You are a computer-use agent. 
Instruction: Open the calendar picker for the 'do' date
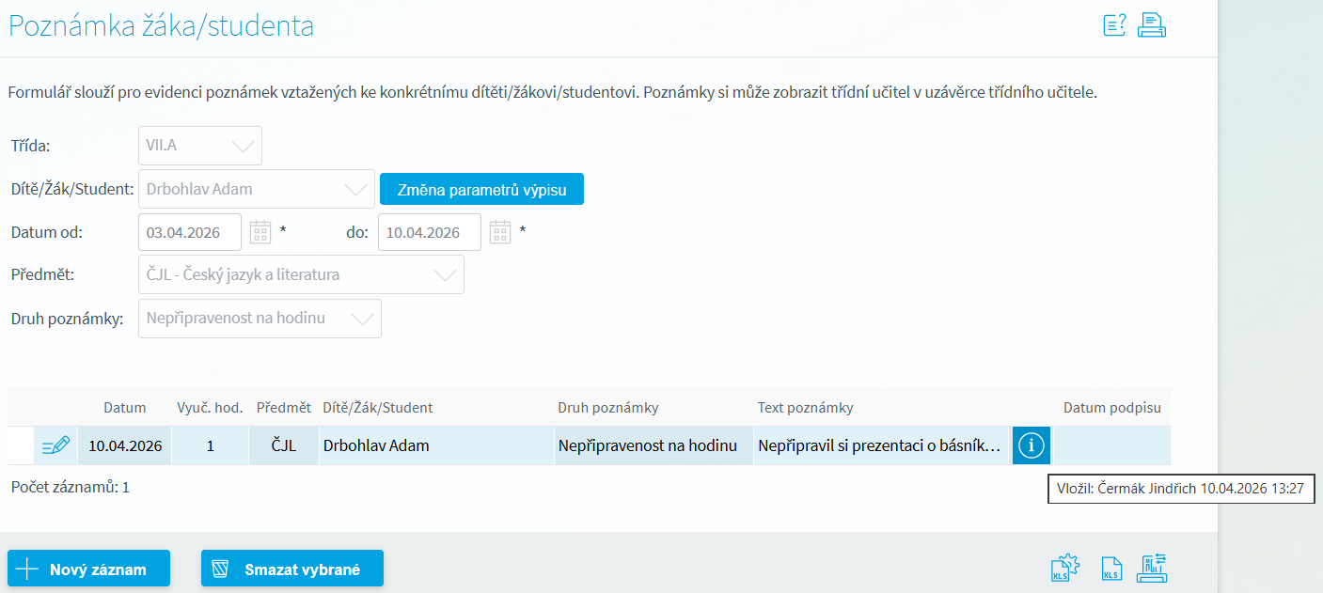[x=500, y=232]
